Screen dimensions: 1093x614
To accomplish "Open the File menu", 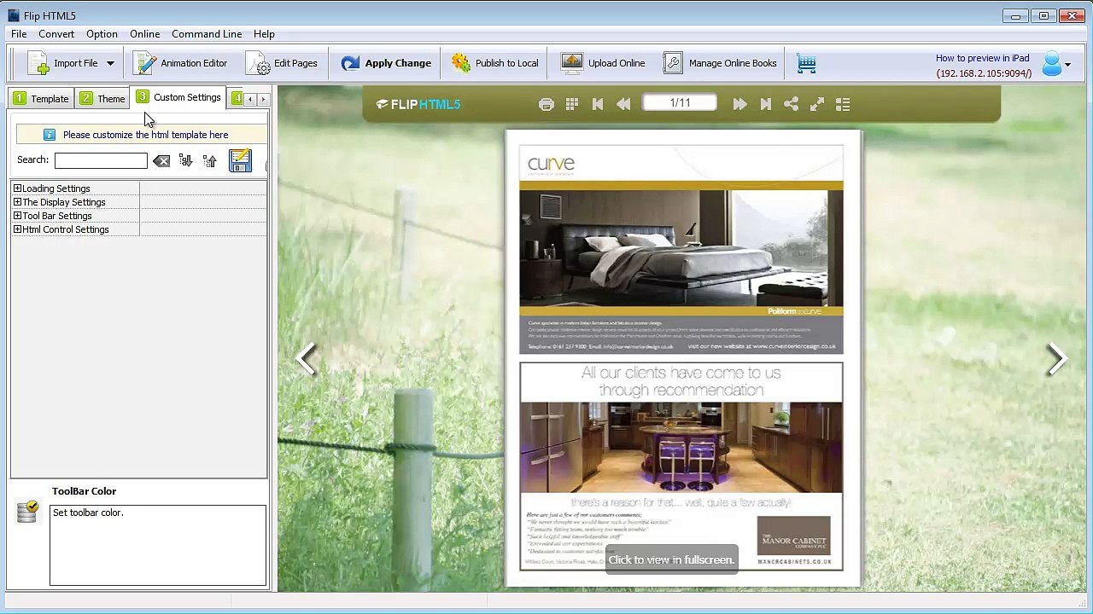I will pyautogui.click(x=19, y=34).
